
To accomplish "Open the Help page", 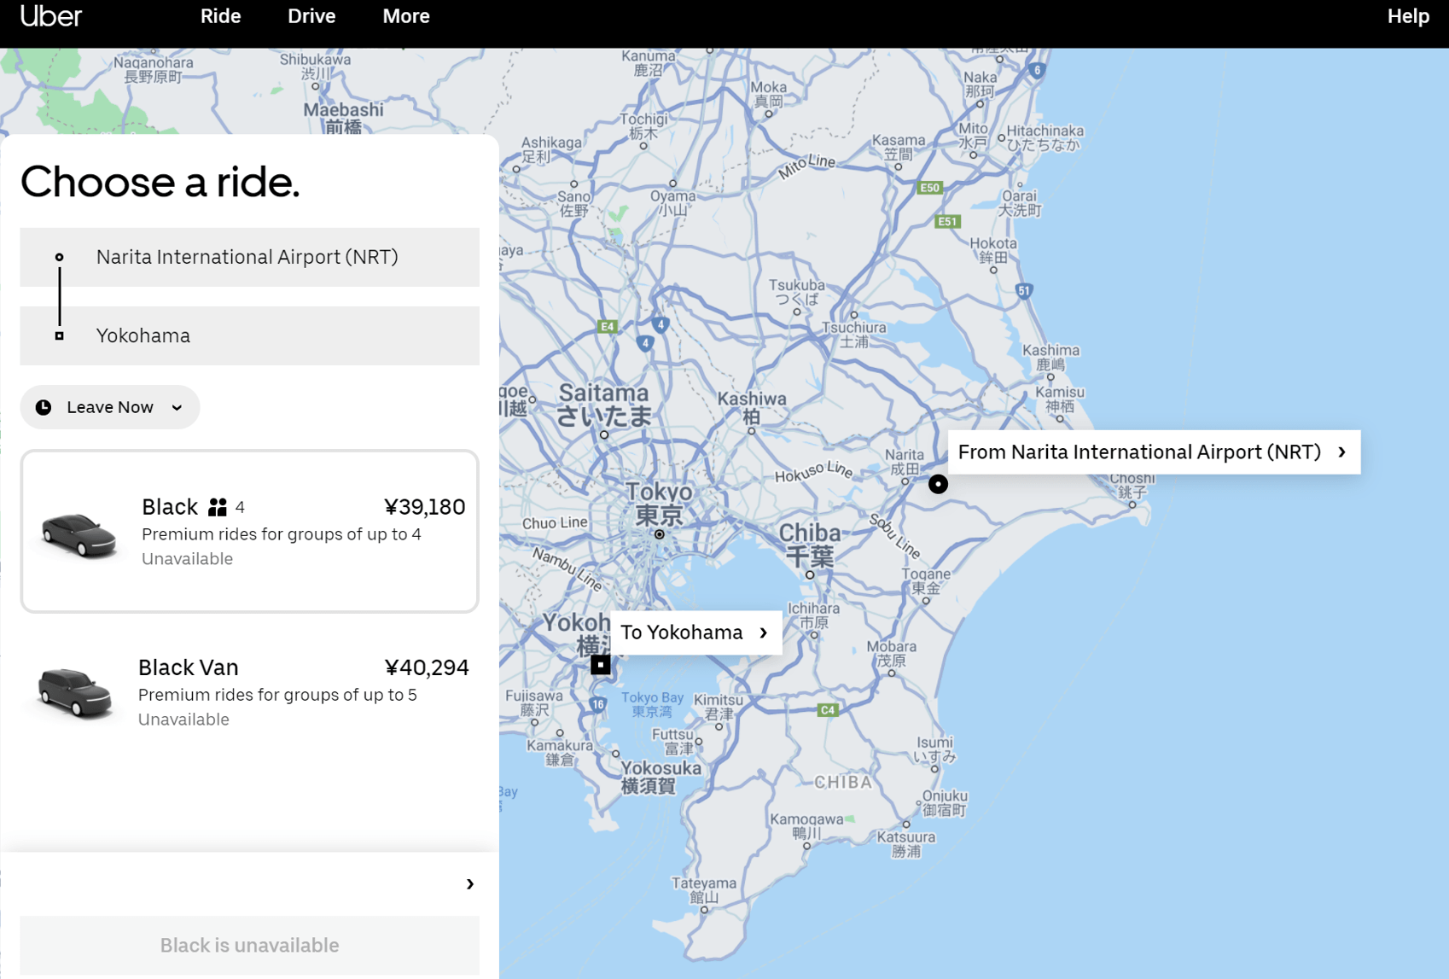I will [x=1408, y=16].
